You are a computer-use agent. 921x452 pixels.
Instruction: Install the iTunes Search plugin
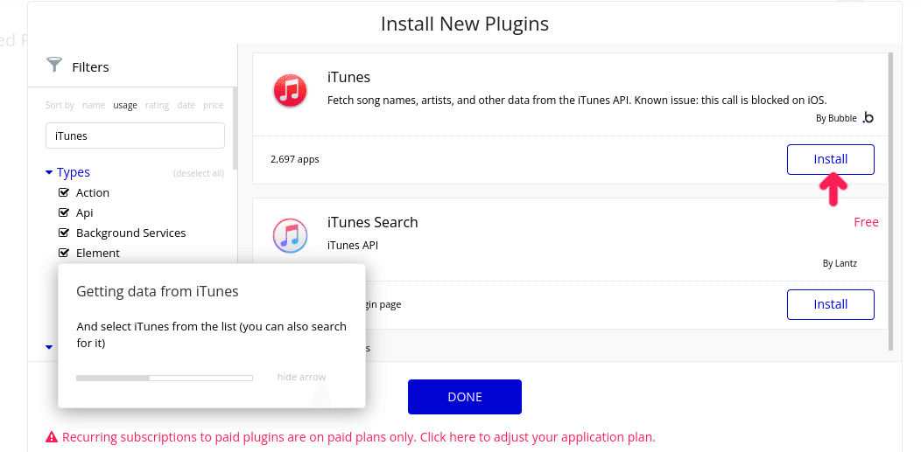click(x=831, y=304)
